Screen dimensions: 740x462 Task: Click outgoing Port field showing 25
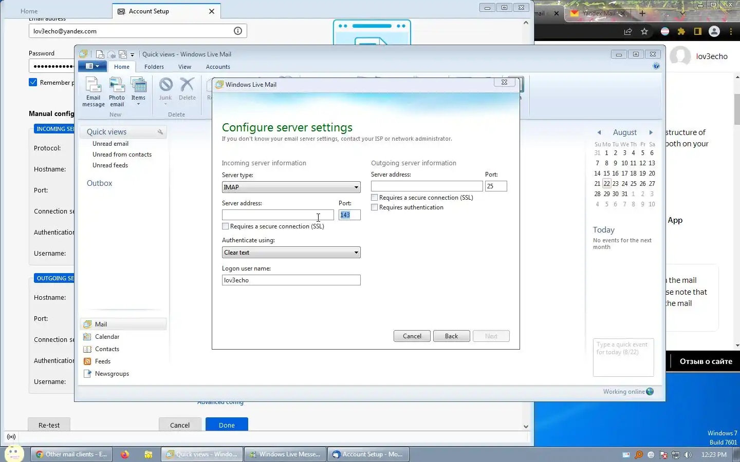click(496, 186)
